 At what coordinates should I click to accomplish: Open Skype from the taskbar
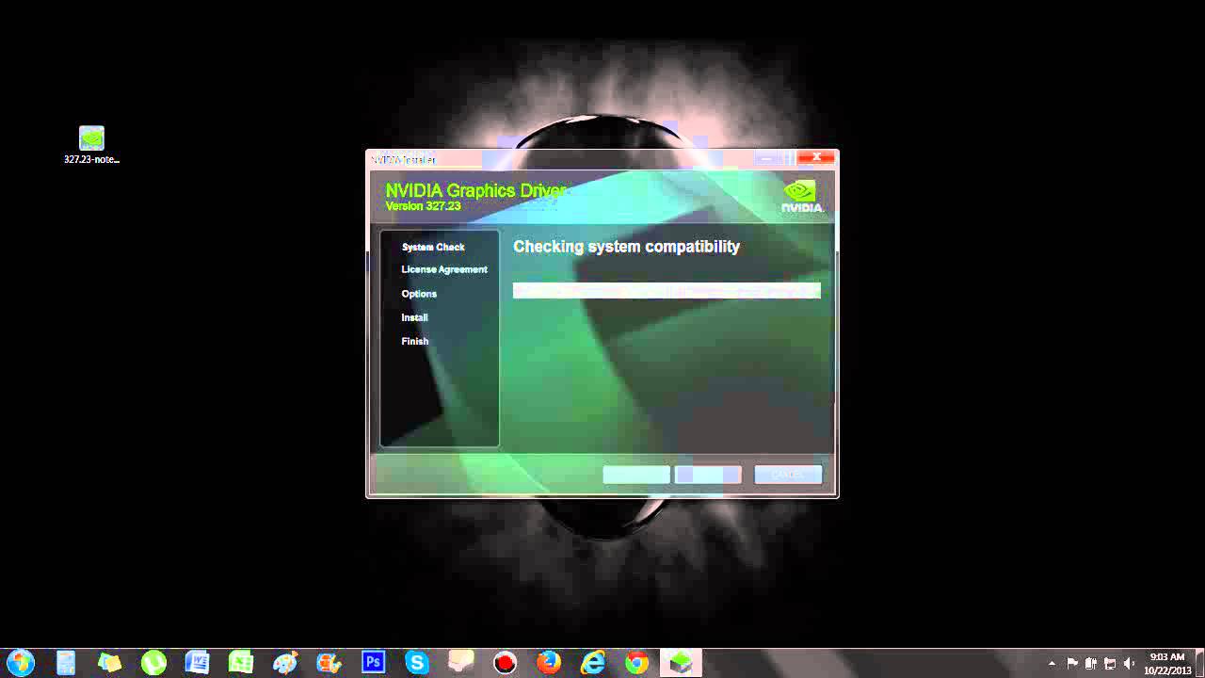pyautogui.click(x=417, y=663)
